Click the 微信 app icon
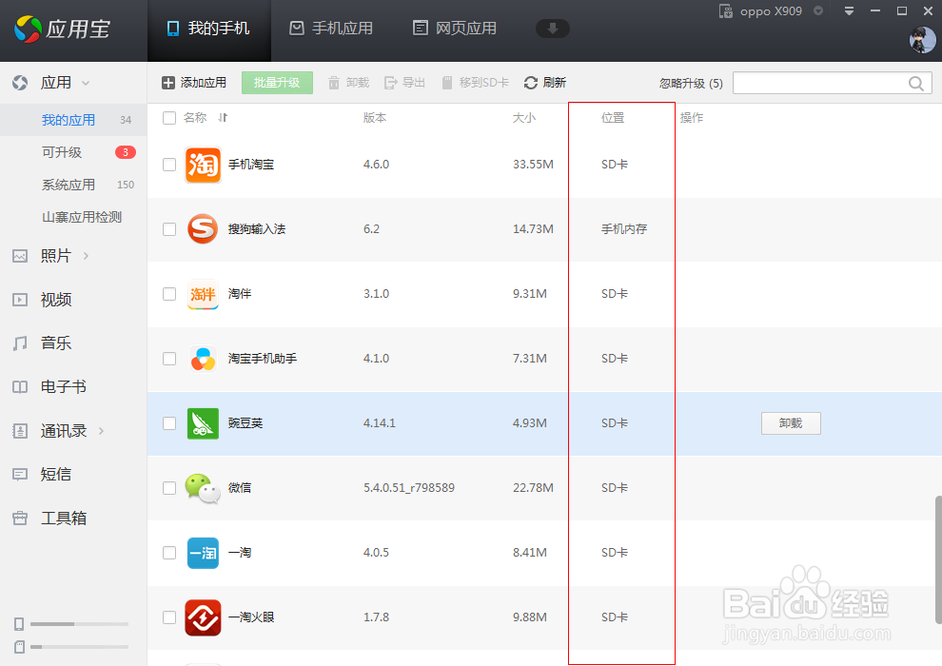This screenshot has width=942, height=666. coord(203,488)
